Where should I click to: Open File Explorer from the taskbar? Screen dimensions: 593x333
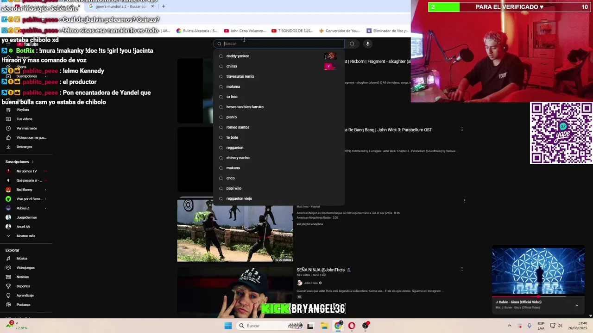324,326
